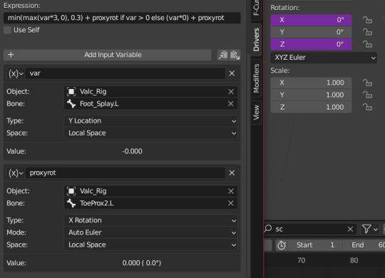This screenshot has height=278, width=385.
Task: Click Rotation X value field
Action: tap(311, 20)
